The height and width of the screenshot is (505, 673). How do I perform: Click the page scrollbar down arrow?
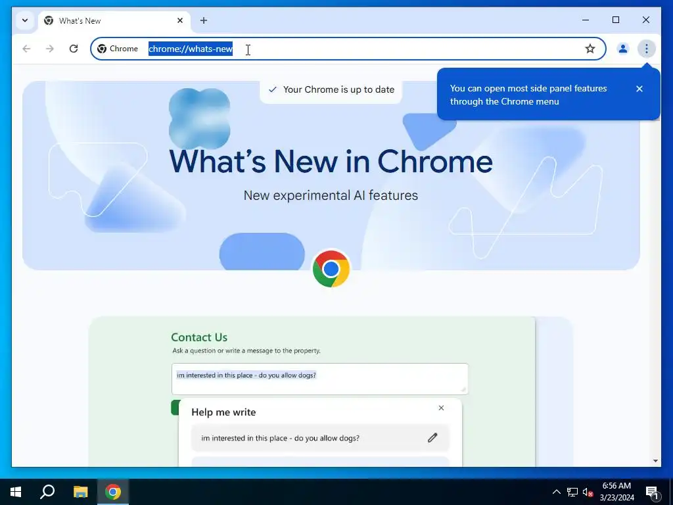pyautogui.click(x=655, y=461)
